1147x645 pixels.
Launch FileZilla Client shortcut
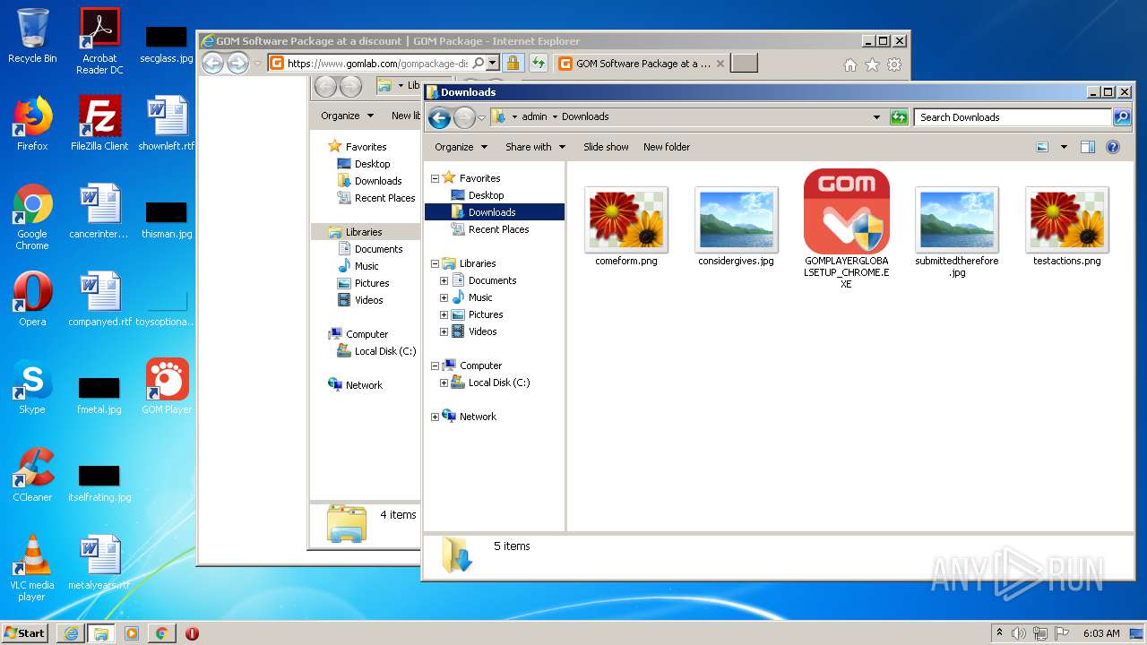[x=99, y=124]
